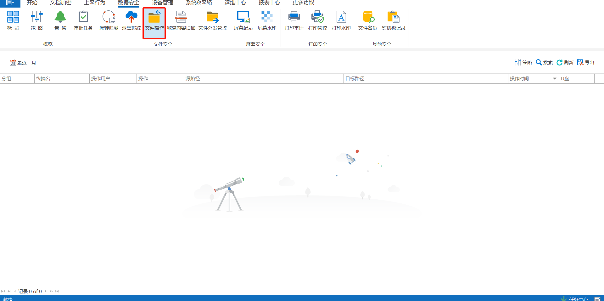Open the 流转追溯 tracing icon
604x301 pixels.
click(109, 20)
